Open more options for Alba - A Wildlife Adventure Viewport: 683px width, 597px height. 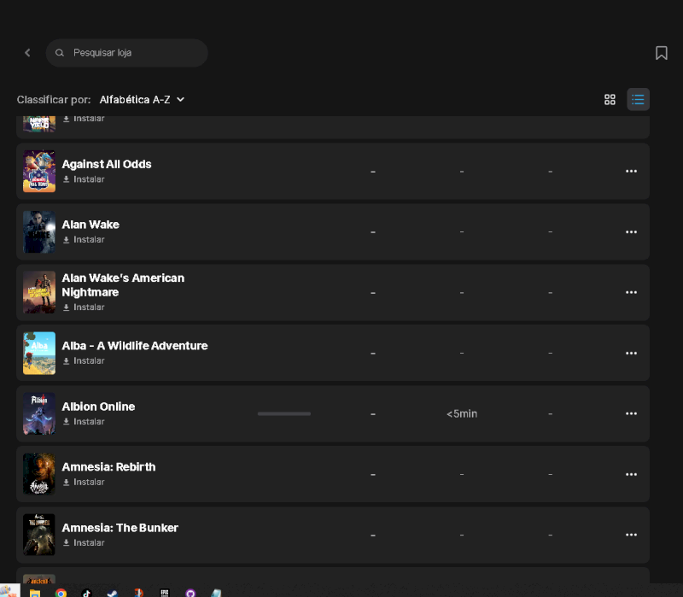pos(631,353)
